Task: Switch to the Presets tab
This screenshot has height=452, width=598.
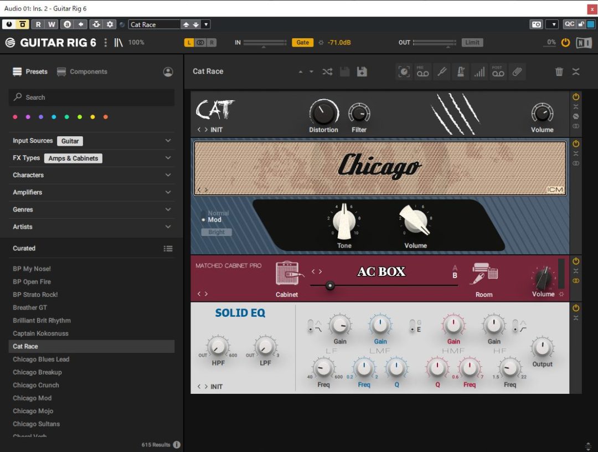Action: point(30,71)
